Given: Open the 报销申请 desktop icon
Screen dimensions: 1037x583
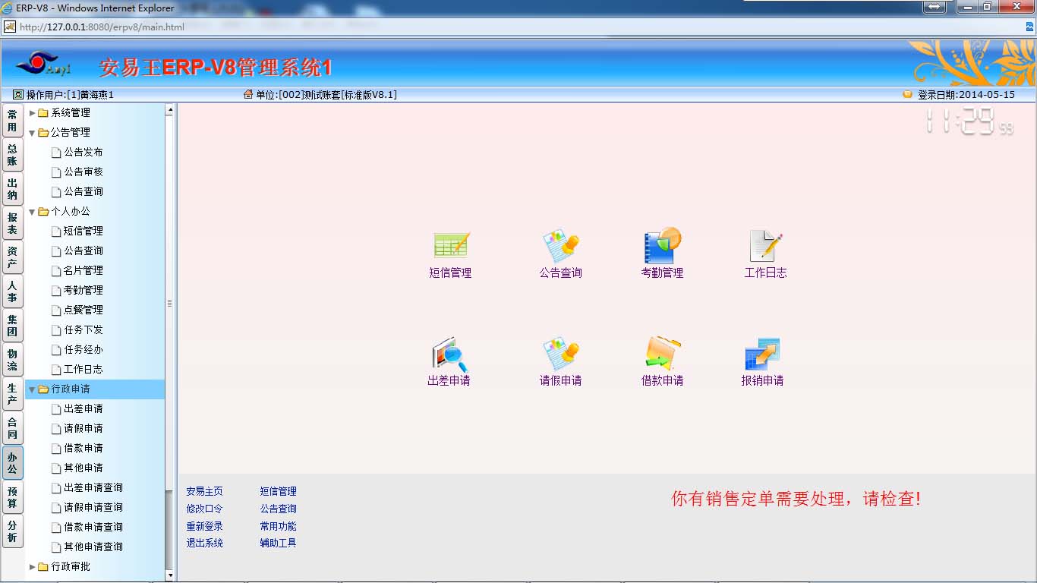Looking at the screenshot, I should (x=762, y=354).
